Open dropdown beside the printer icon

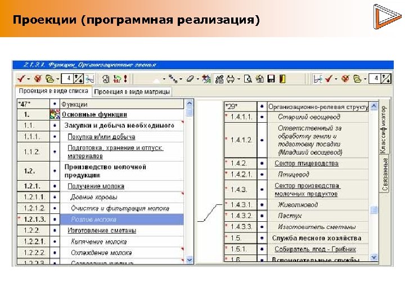pyautogui.click(x=238, y=79)
